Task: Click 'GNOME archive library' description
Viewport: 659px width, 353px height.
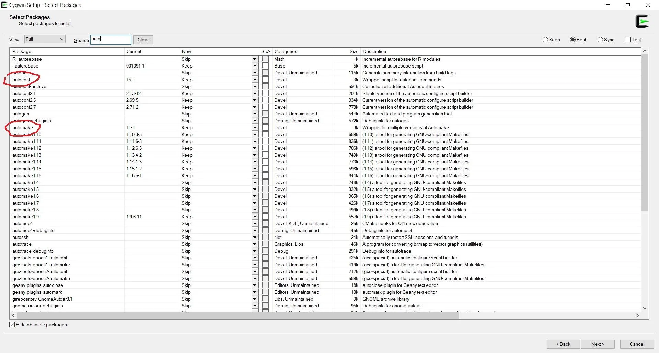Action: 386,299
